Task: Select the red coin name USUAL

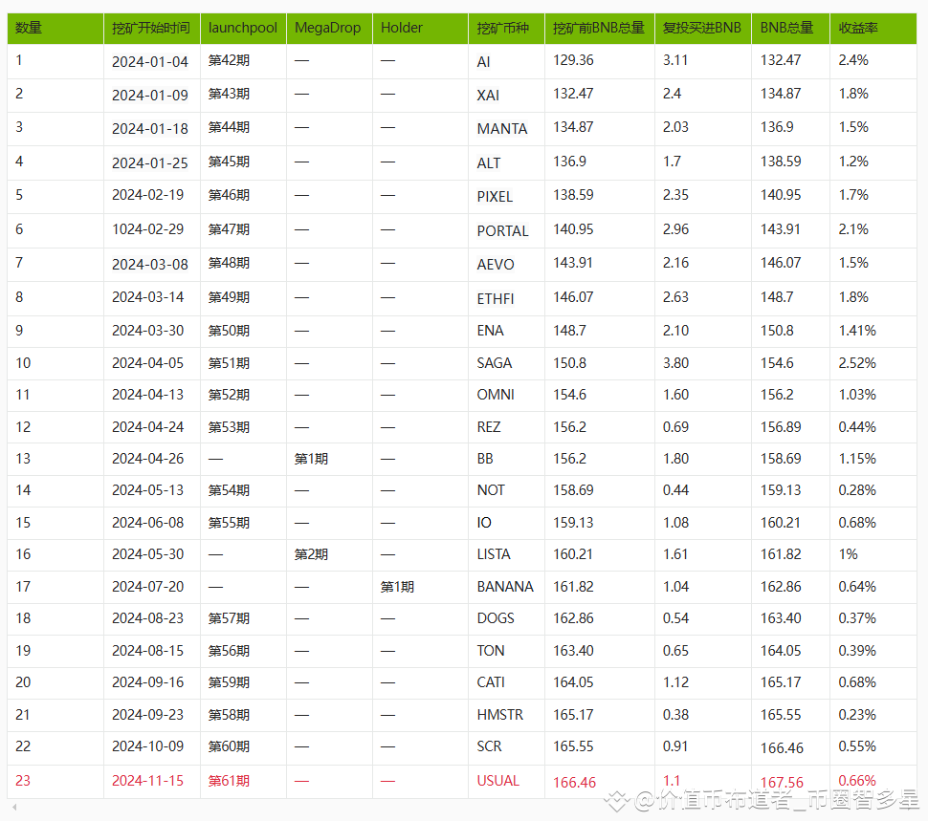Action: (497, 781)
